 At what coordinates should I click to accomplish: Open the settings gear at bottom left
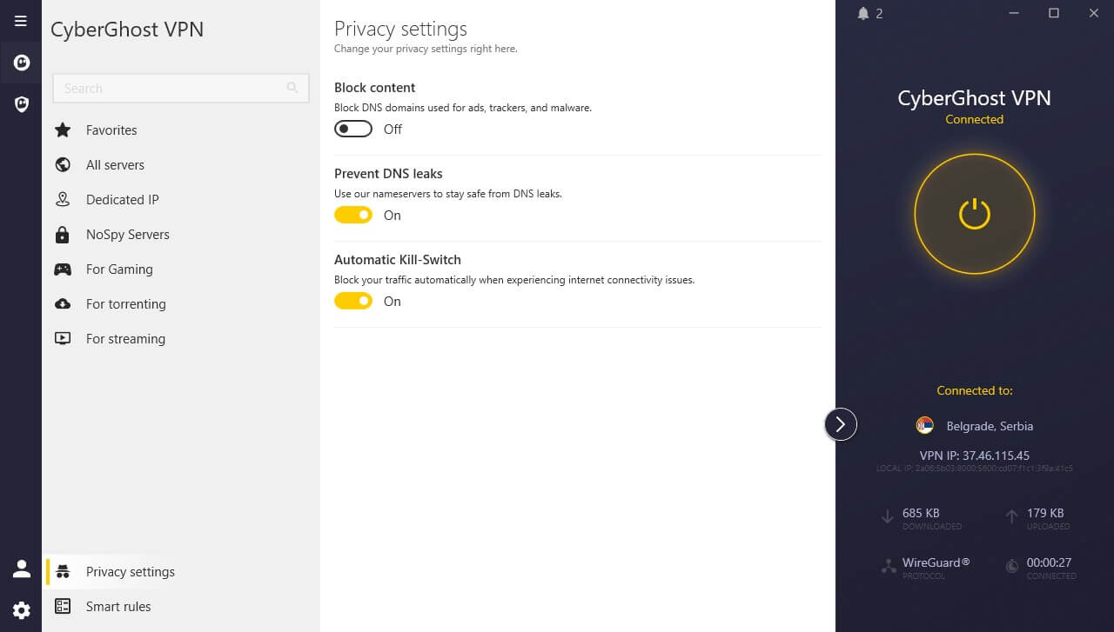click(x=20, y=609)
